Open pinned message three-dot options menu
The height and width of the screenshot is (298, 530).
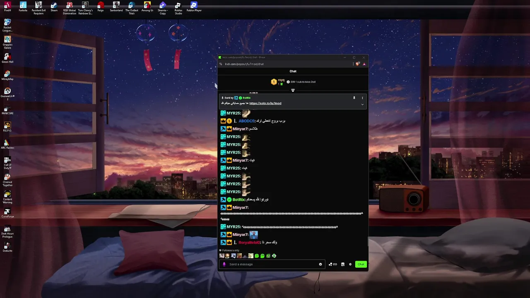click(362, 98)
